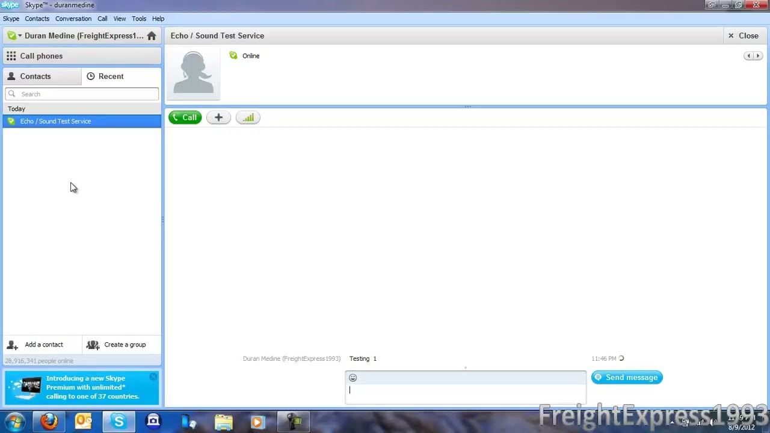
Task: Open Firefox from the taskbar
Action: tap(49, 422)
